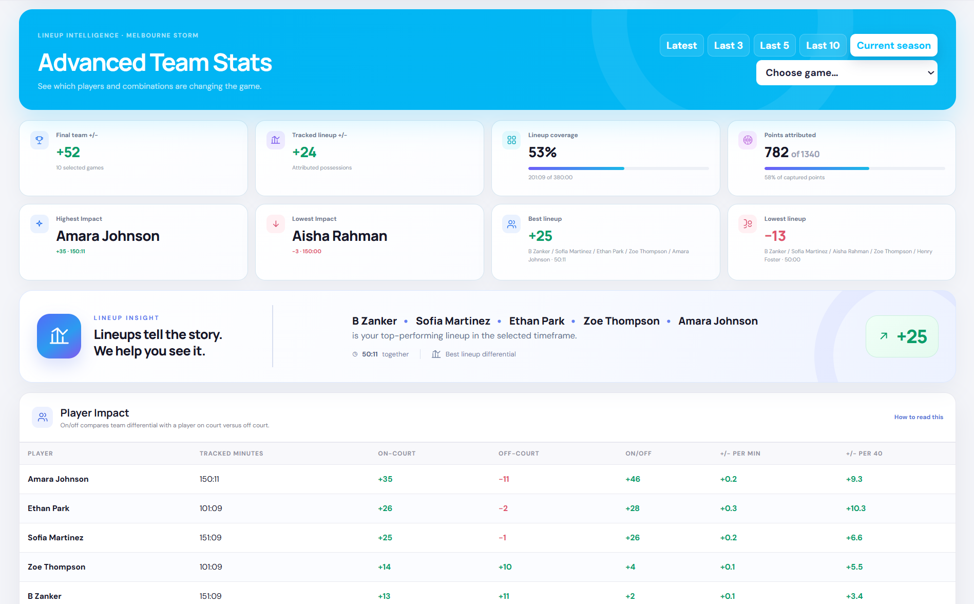This screenshot has height=604, width=974.
Task: Click Amara Johnson in the Player Impact table
Action: tap(58, 479)
